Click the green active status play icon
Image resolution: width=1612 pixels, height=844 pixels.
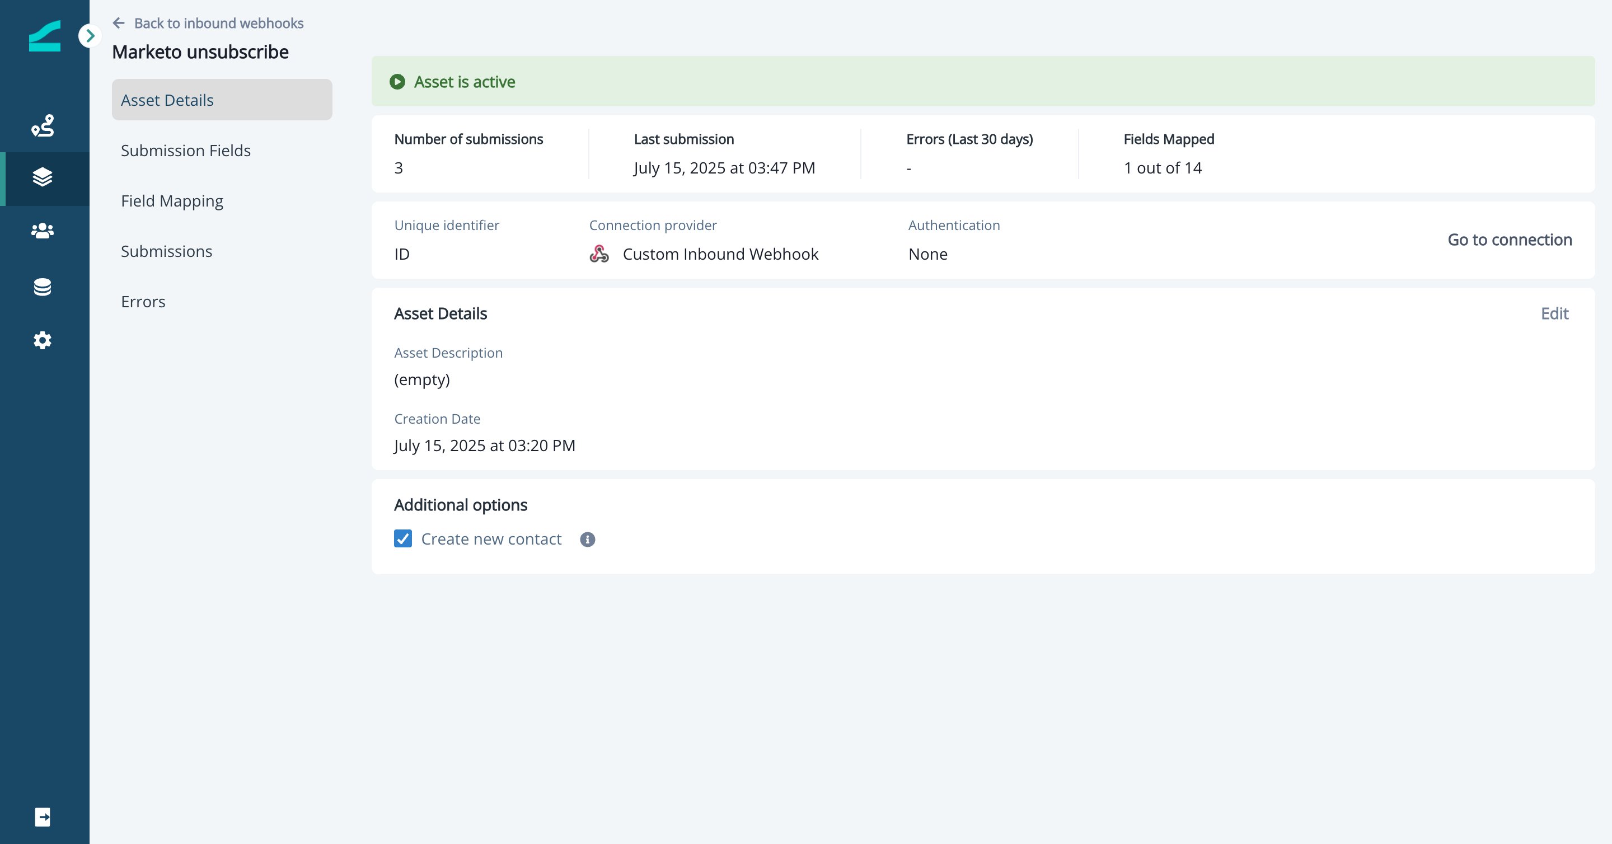pos(397,82)
